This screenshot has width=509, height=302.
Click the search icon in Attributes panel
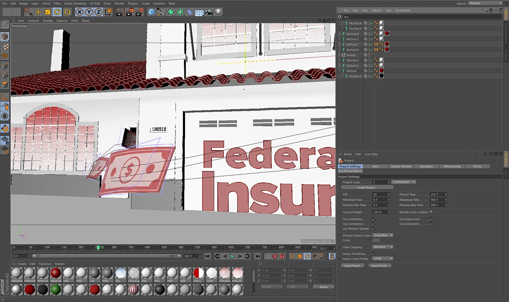(x=486, y=154)
